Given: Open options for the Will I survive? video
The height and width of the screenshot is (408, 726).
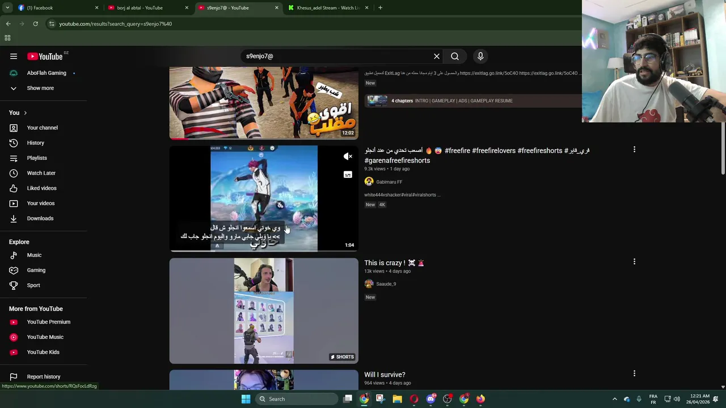Looking at the screenshot, I should (634, 373).
